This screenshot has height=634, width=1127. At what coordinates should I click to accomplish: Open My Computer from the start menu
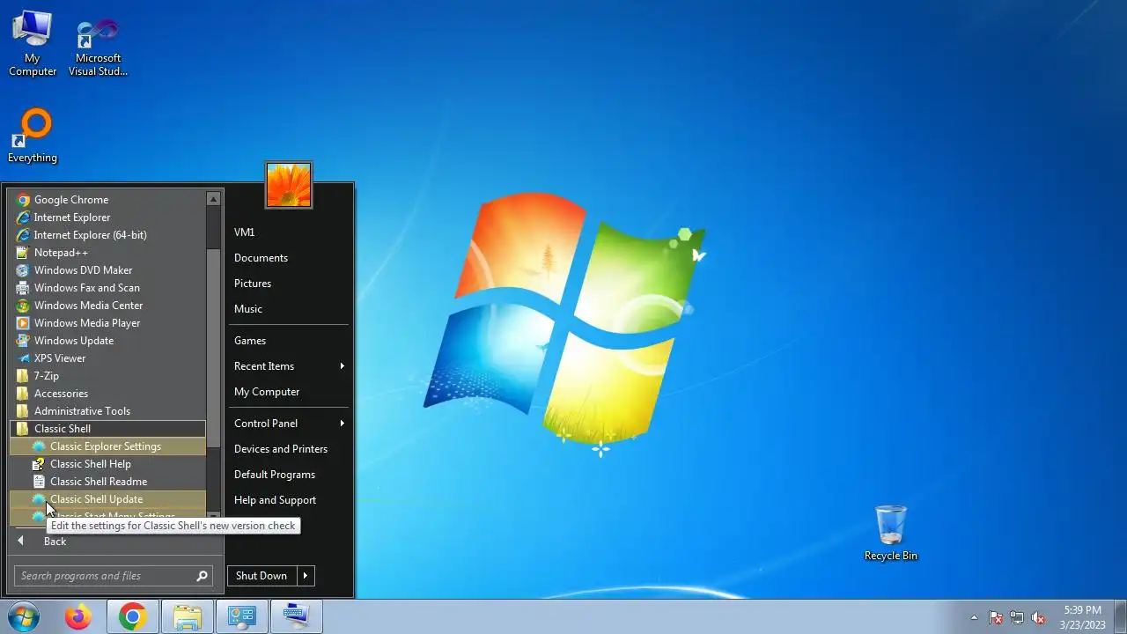pos(289,392)
